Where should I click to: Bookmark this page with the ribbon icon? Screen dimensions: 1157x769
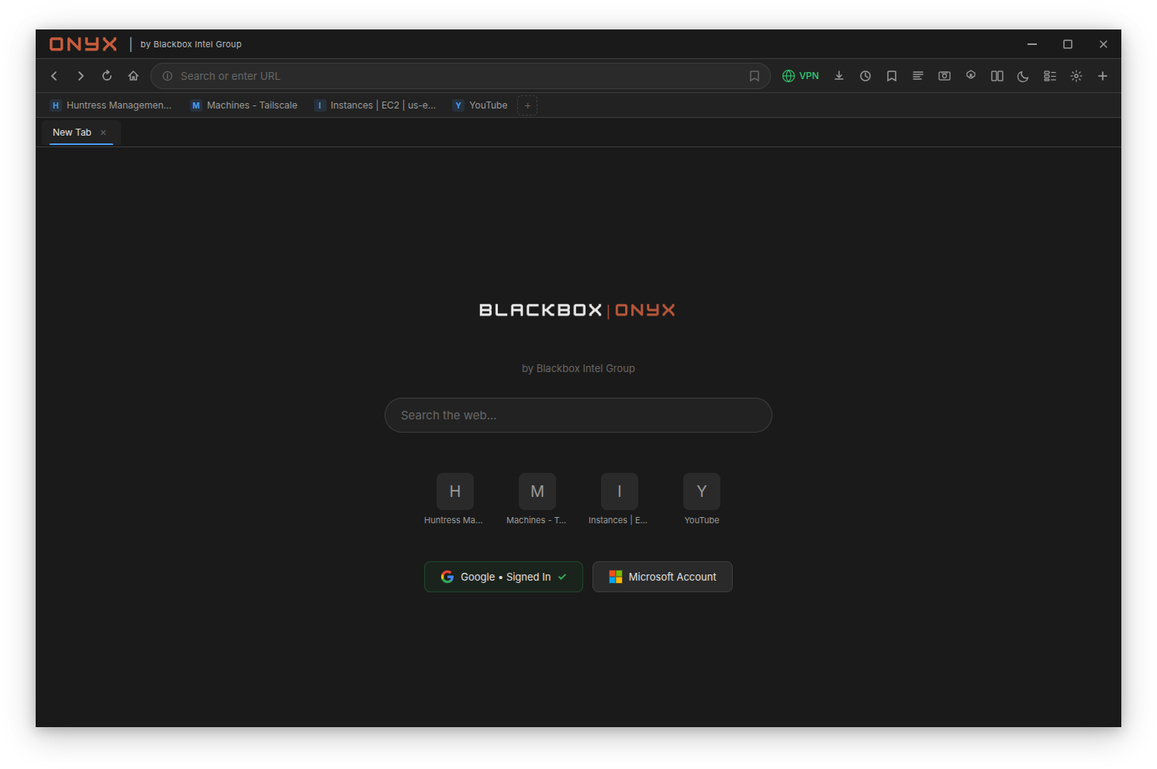754,75
